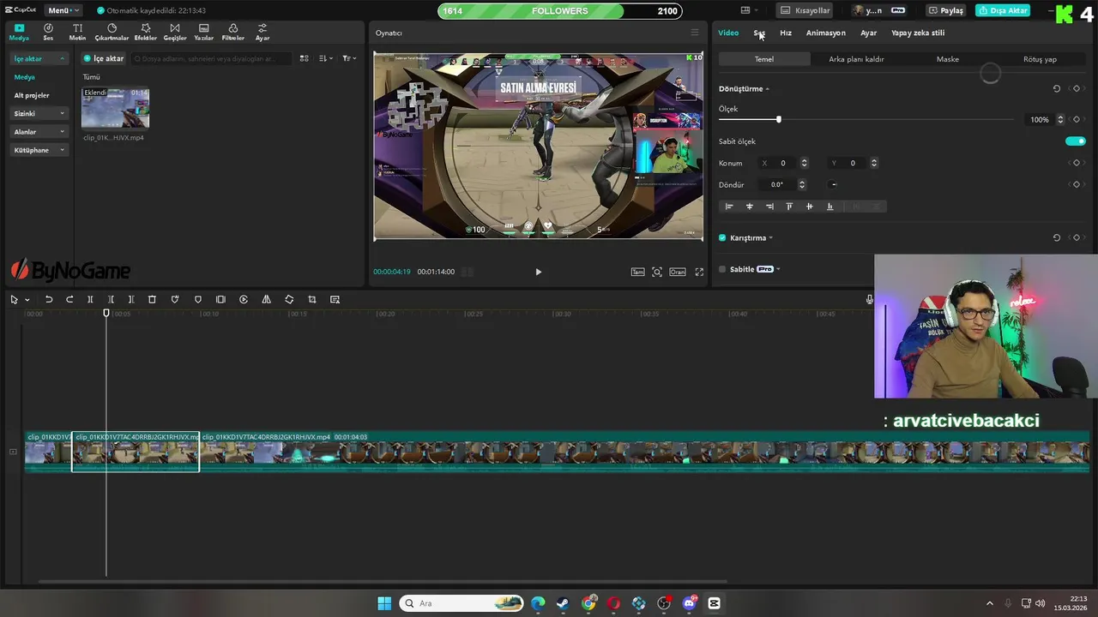Click the Dışa Aktar export button
The height and width of the screenshot is (617, 1098).
pyautogui.click(x=1003, y=10)
